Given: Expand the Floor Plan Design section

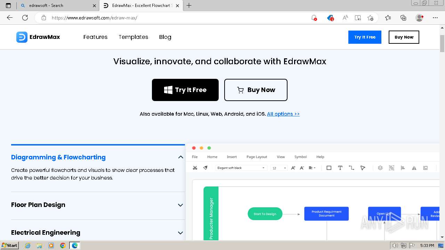Looking at the screenshot, I should [180, 205].
